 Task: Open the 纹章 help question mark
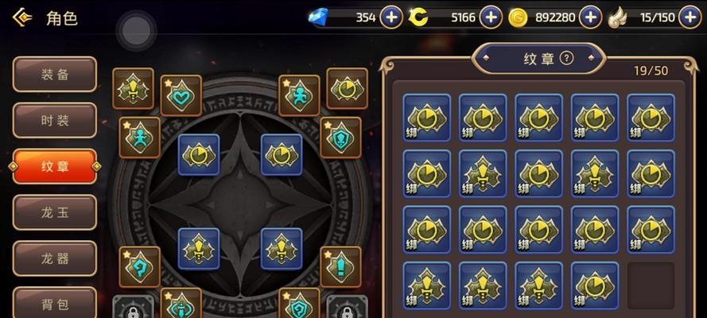point(566,58)
